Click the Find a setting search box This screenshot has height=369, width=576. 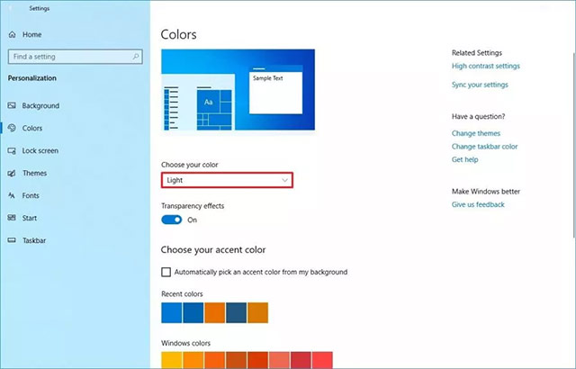click(x=76, y=57)
